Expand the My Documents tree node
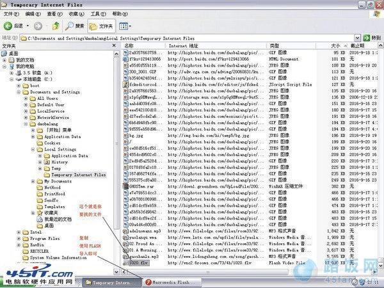 4,60
